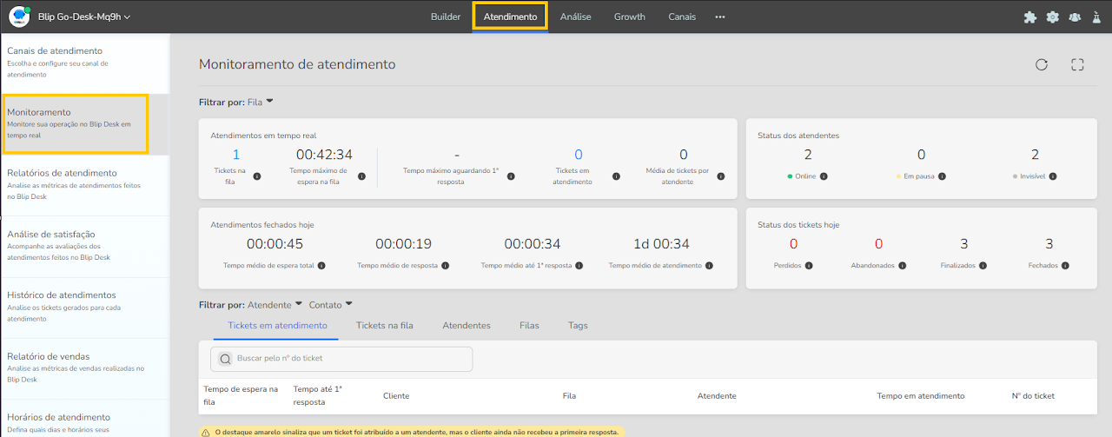Open Relatório de vendas in the sidebar

point(85,368)
